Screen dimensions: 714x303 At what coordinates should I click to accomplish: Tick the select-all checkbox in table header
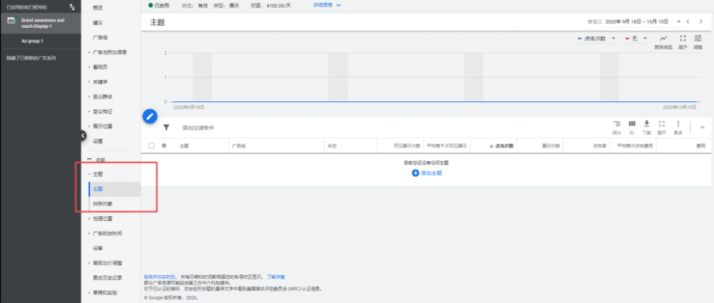click(x=151, y=145)
